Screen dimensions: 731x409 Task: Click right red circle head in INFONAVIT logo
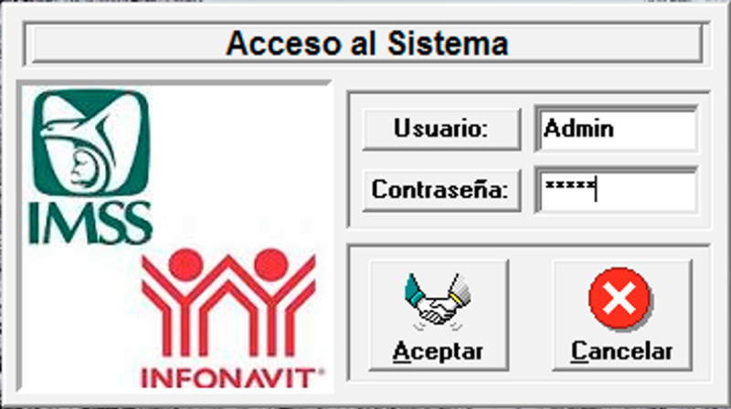point(270,265)
